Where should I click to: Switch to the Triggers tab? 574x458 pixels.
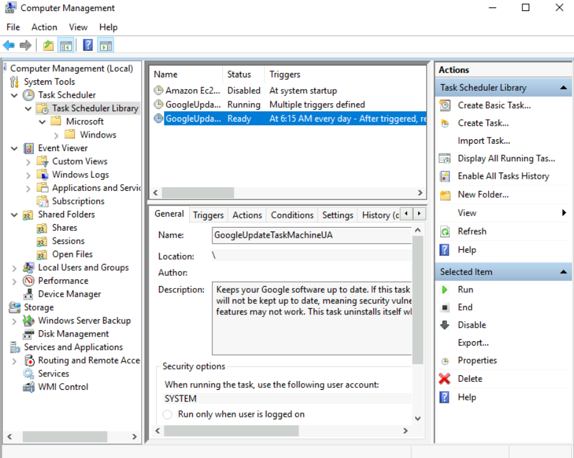pos(208,215)
